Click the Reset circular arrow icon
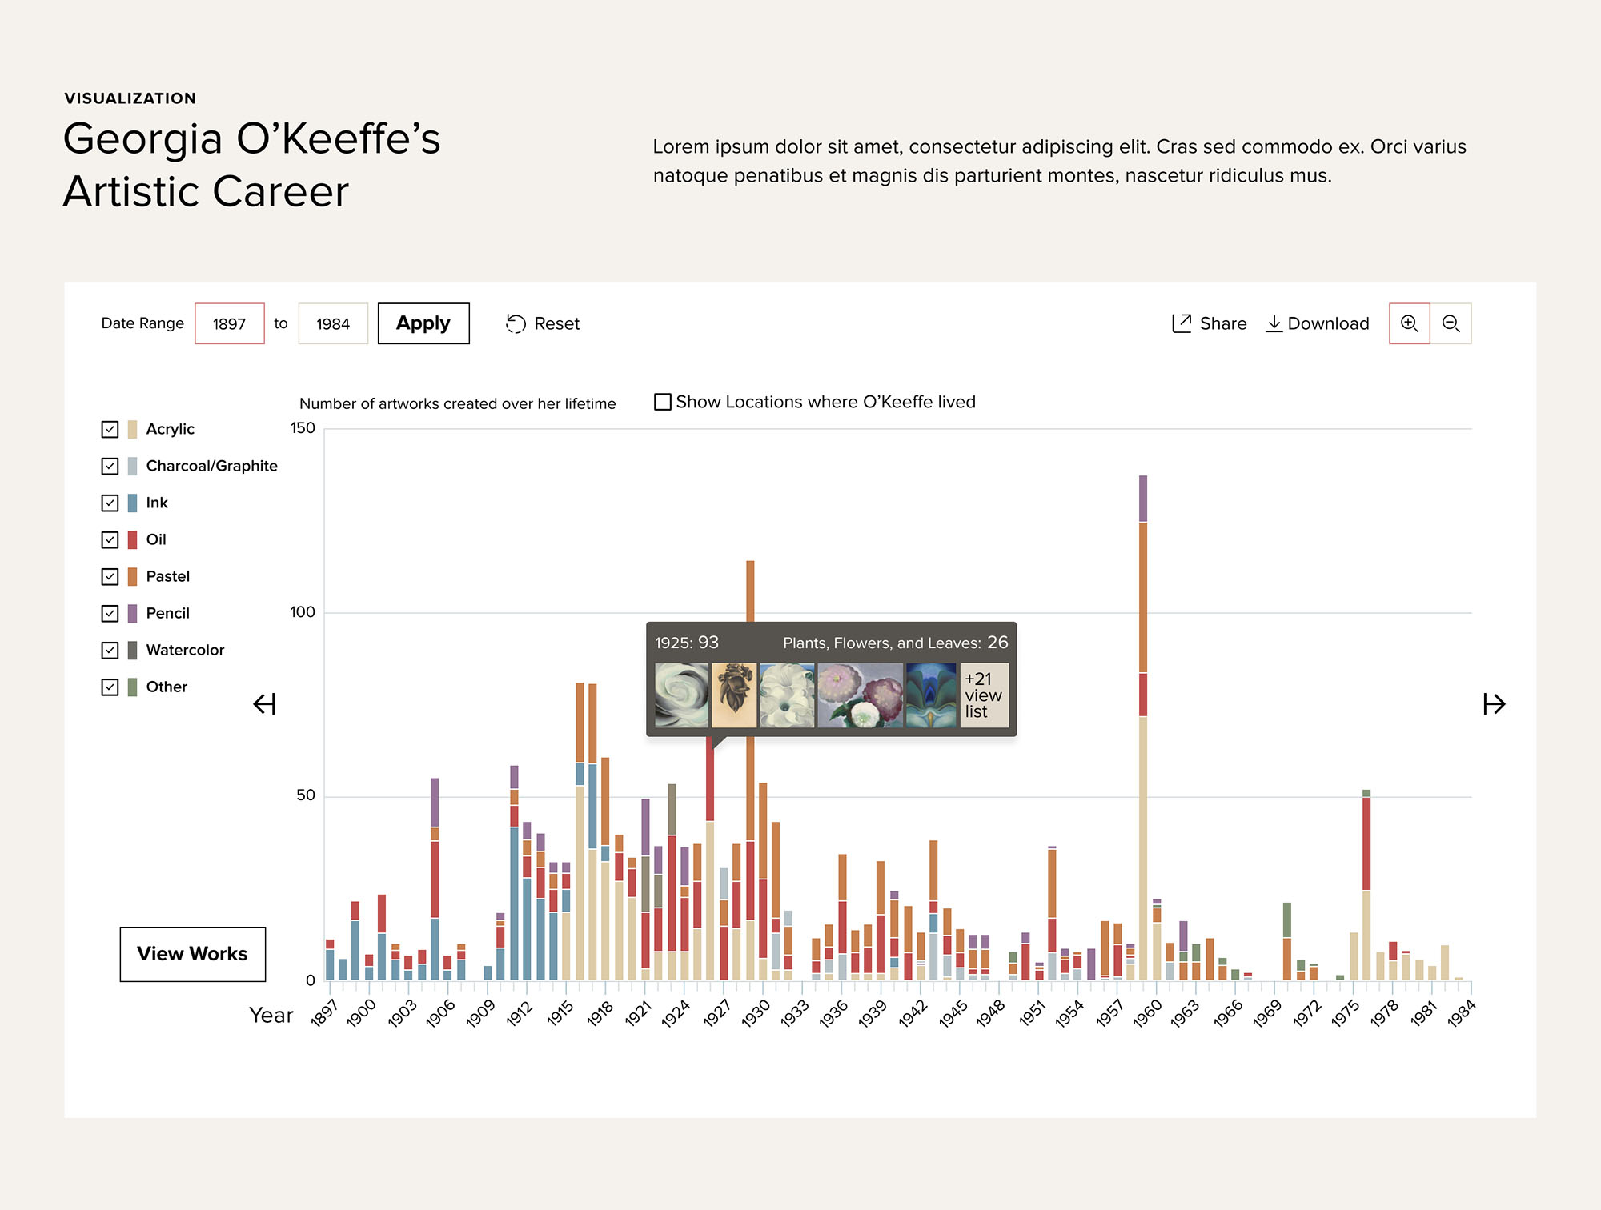 pyautogui.click(x=516, y=323)
